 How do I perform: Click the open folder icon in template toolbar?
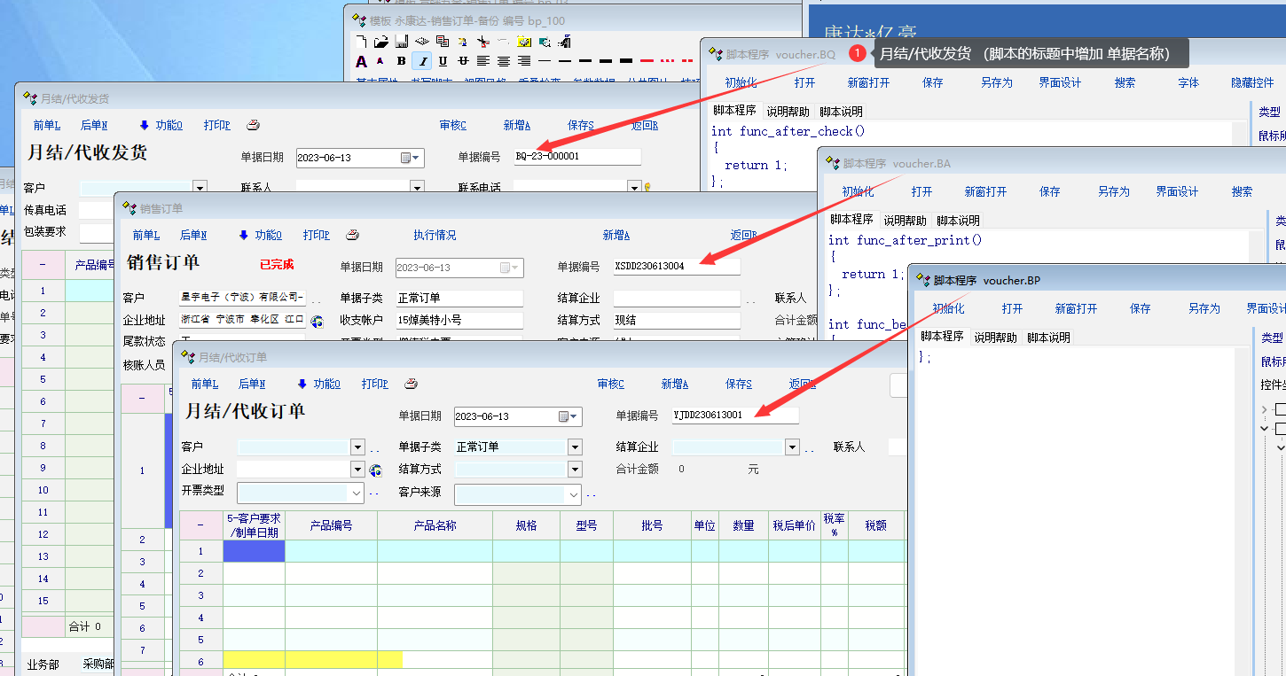point(381,42)
